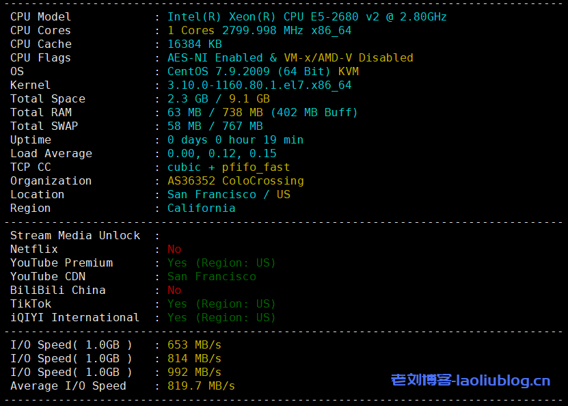Select the Total SWAP value
The width and height of the screenshot is (568, 406).
click(x=215, y=126)
